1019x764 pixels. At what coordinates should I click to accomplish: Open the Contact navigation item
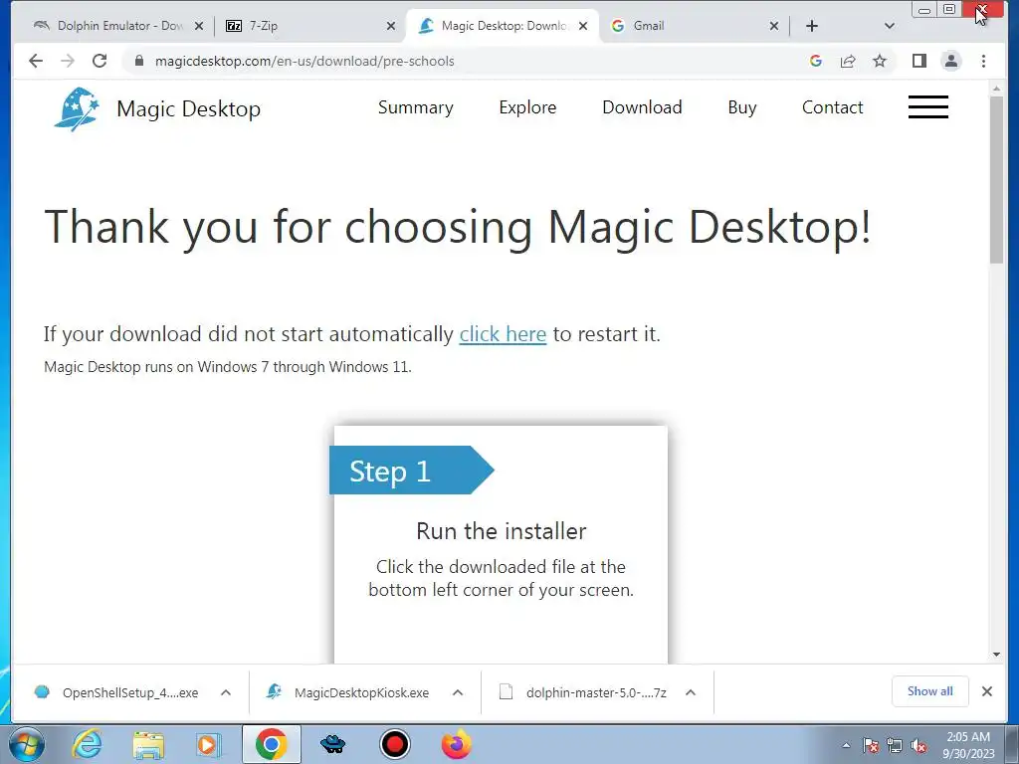point(833,107)
